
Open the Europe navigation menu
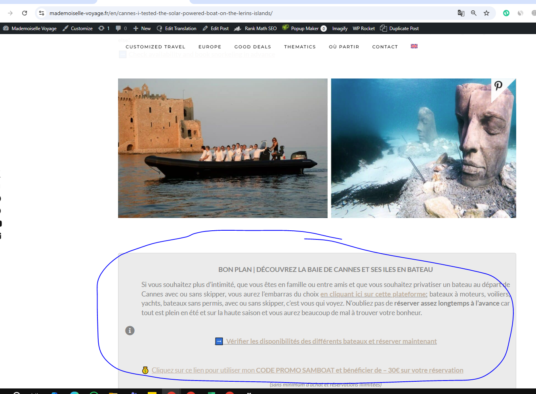tap(210, 47)
